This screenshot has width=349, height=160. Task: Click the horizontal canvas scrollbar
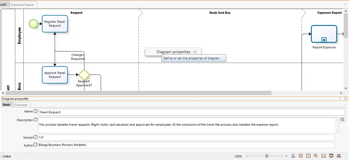[139, 93]
